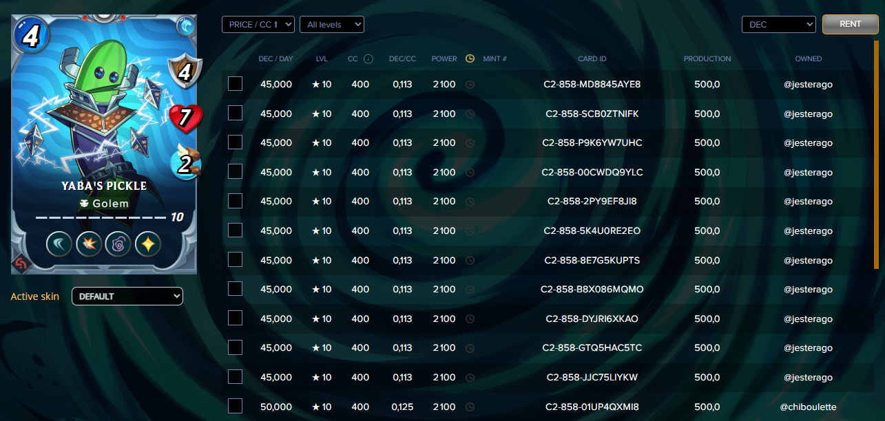The image size is (885, 421).
Task: Click the 50,000 DEC / DAY price
Action: pyautogui.click(x=276, y=407)
